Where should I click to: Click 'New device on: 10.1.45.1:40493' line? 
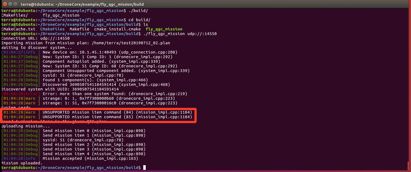89,52
